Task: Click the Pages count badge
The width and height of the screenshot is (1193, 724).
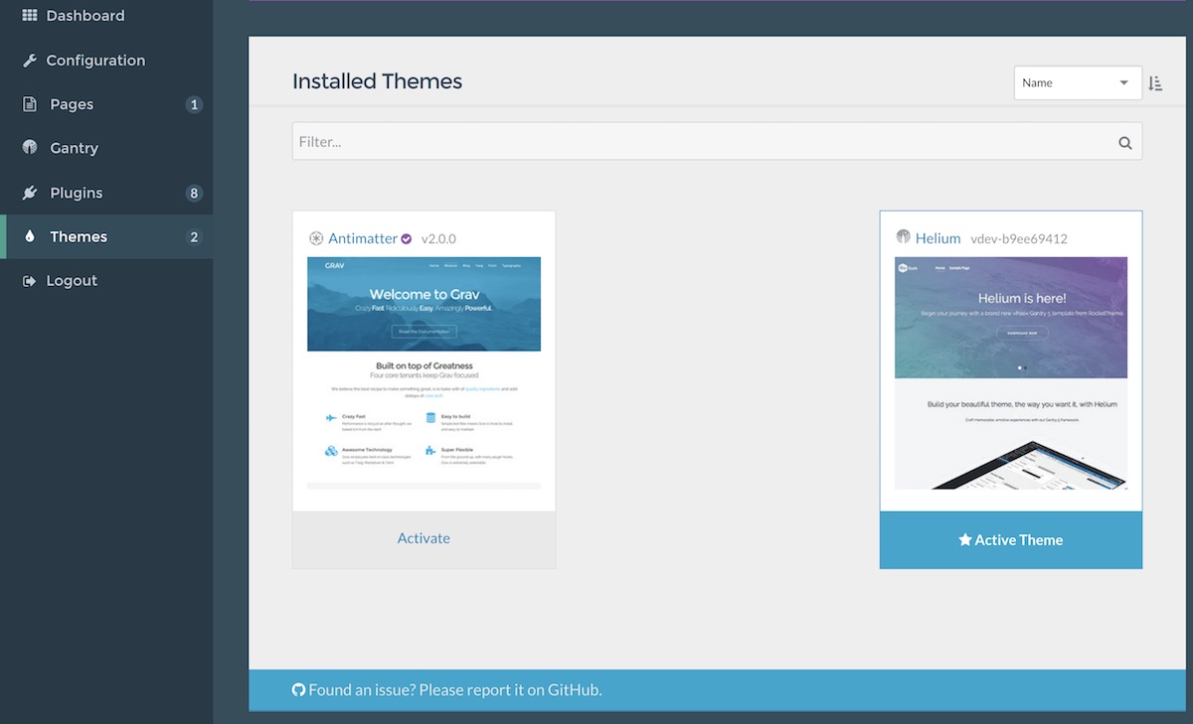Action: coord(194,104)
